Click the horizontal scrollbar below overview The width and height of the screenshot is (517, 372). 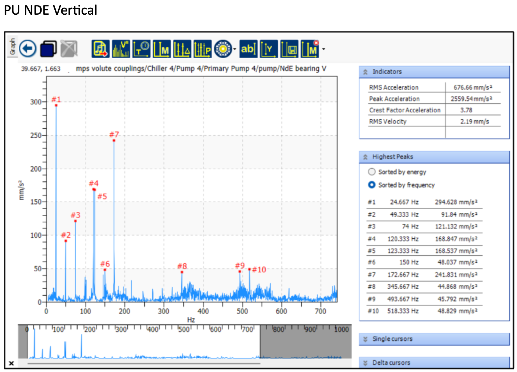click(x=144, y=363)
